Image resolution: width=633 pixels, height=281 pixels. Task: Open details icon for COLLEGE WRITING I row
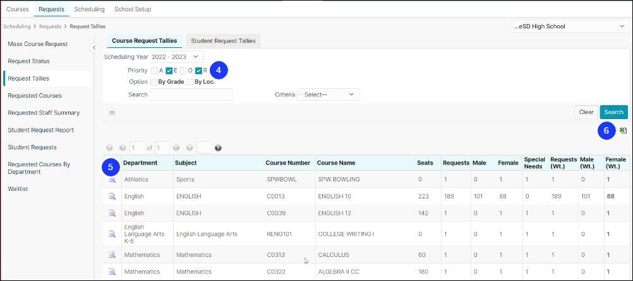point(112,234)
